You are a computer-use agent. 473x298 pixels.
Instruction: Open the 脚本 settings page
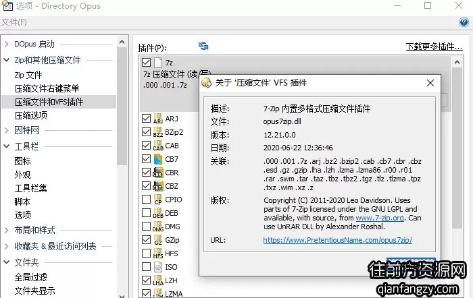[x=22, y=202]
